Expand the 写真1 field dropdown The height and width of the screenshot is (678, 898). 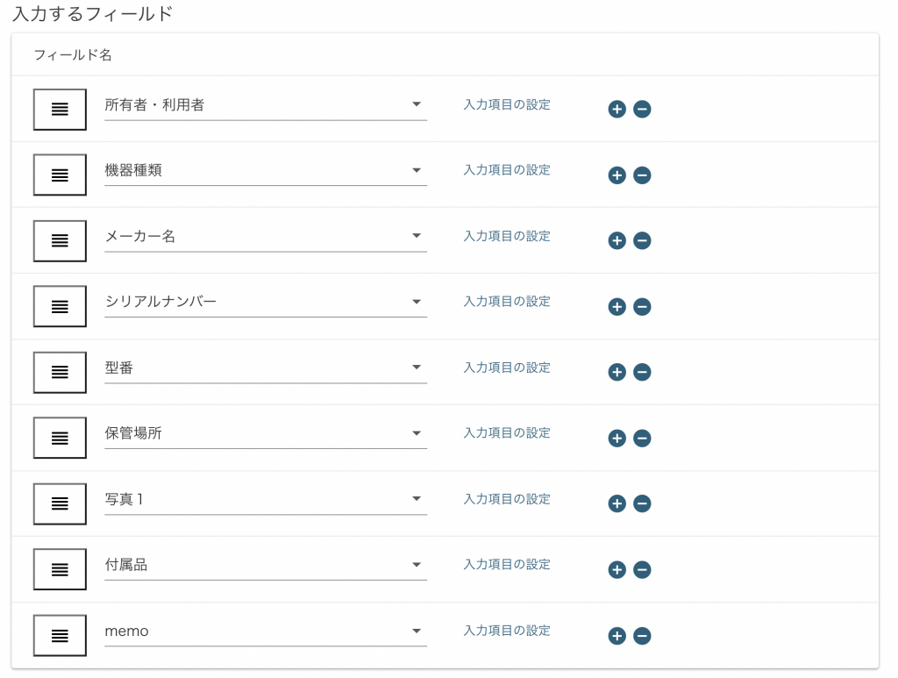[x=266, y=500]
